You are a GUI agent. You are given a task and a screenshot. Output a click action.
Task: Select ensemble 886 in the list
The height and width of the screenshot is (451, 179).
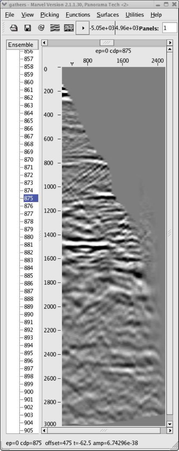[29, 283]
